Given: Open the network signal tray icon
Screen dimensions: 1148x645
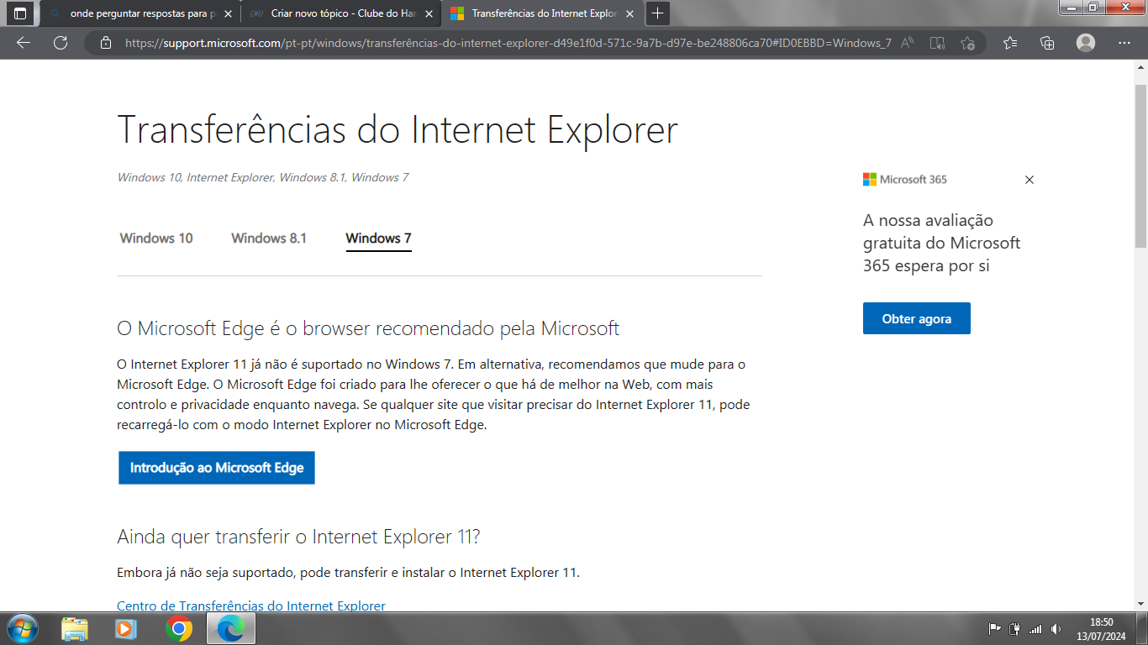Looking at the screenshot, I should [1035, 629].
